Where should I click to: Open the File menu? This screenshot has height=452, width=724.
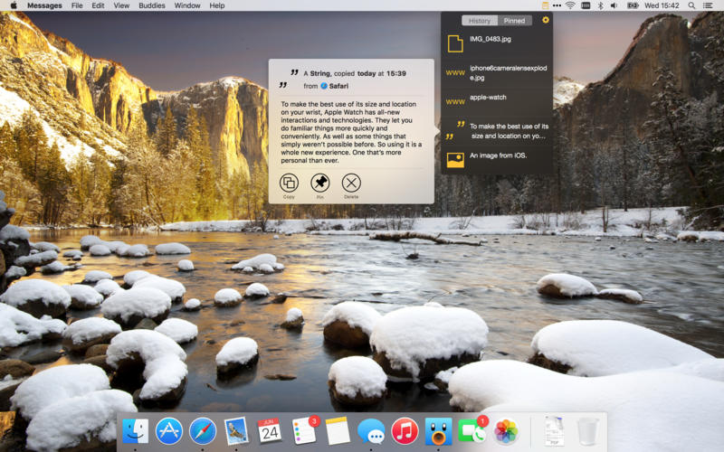(77, 5)
